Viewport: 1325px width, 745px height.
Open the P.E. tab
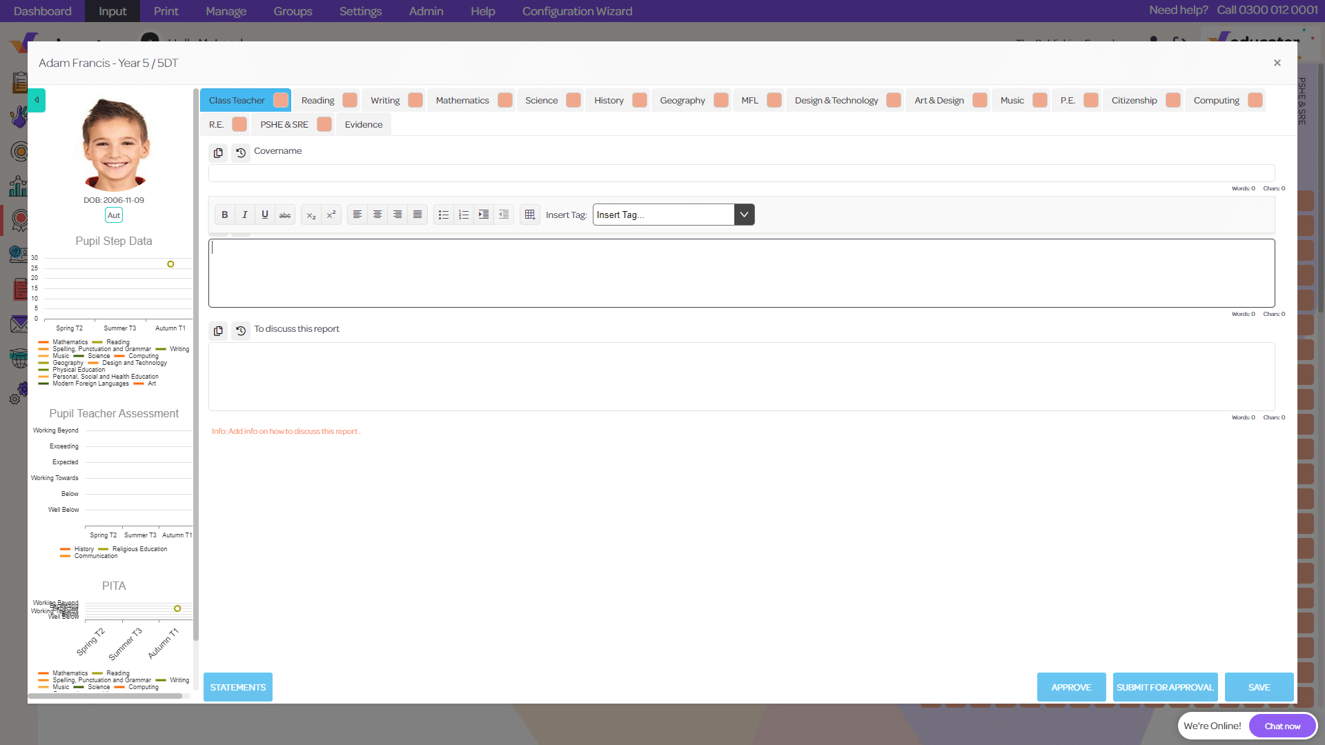pos(1068,100)
